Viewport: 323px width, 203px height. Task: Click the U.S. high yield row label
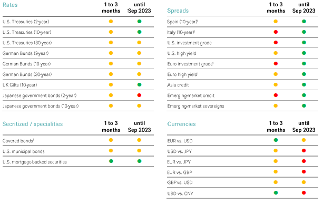pos(182,53)
